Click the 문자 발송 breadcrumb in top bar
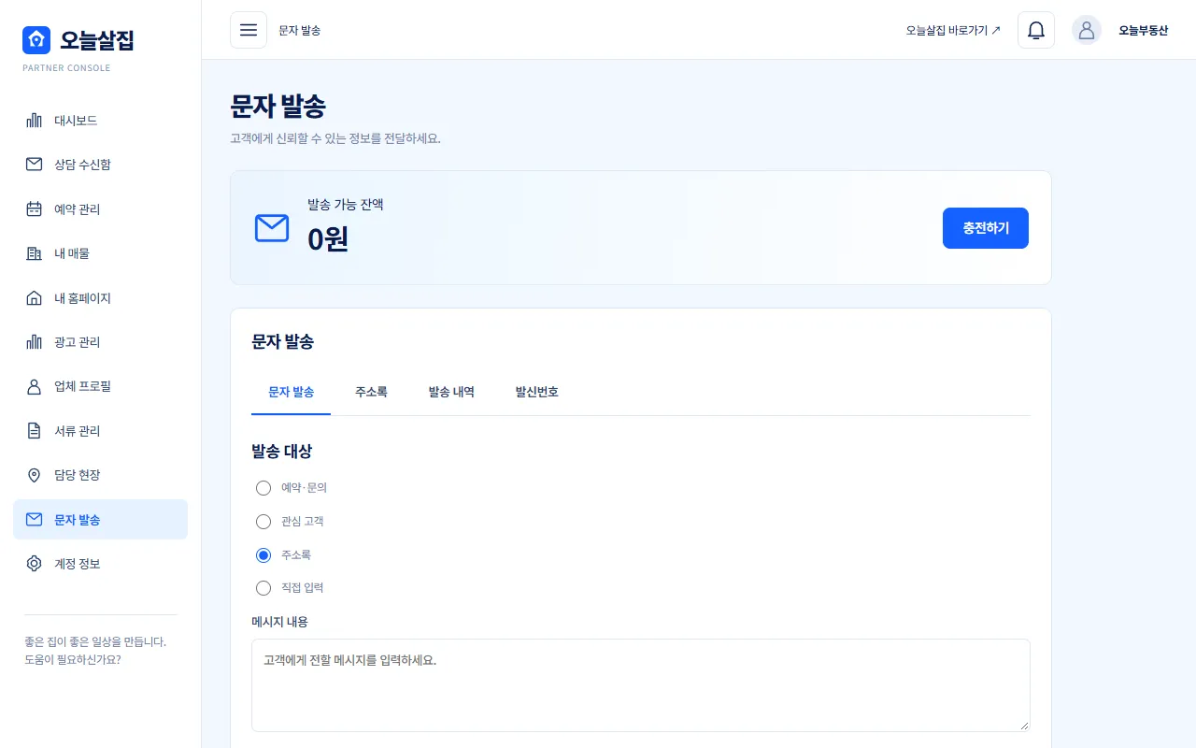The image size is (1196, 748). 300,30
